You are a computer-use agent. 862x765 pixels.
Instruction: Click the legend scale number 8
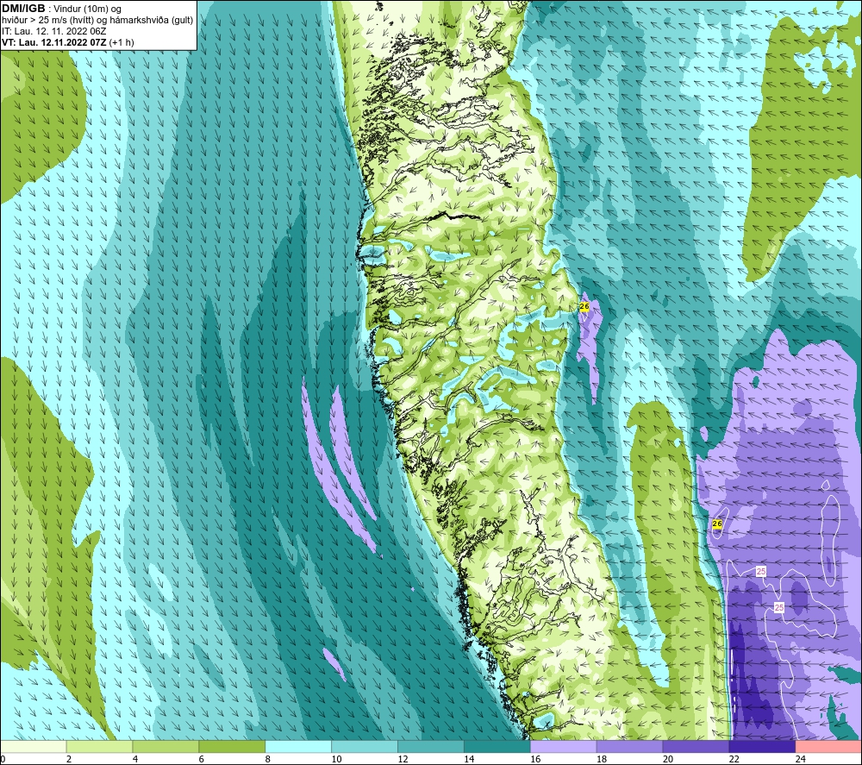click(x=268, y=759)
